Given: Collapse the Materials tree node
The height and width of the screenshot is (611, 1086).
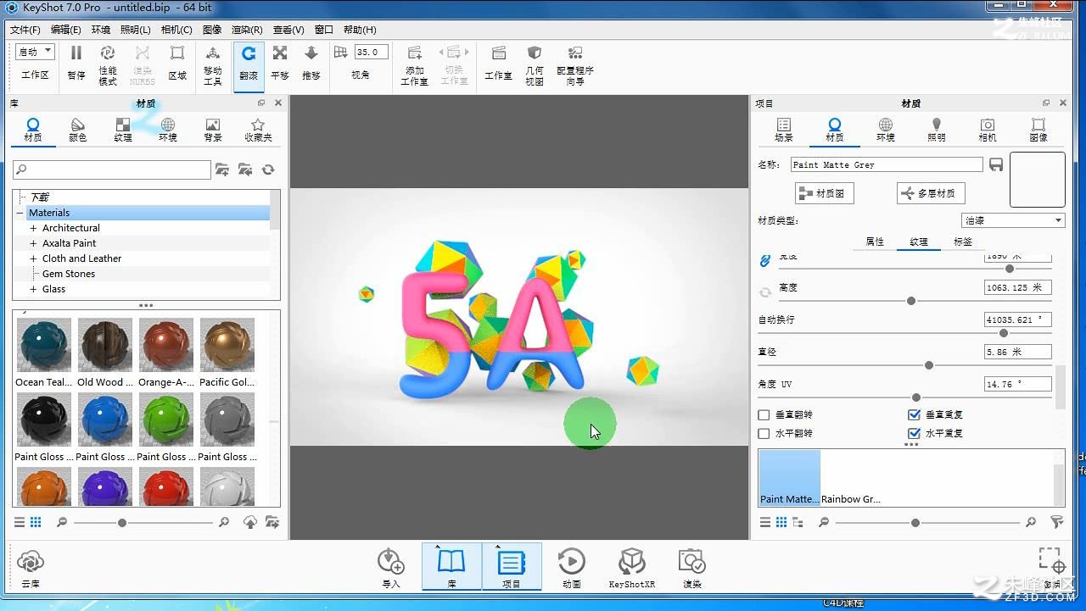Looking at the screenshot, I should click(x=20, y=213).
